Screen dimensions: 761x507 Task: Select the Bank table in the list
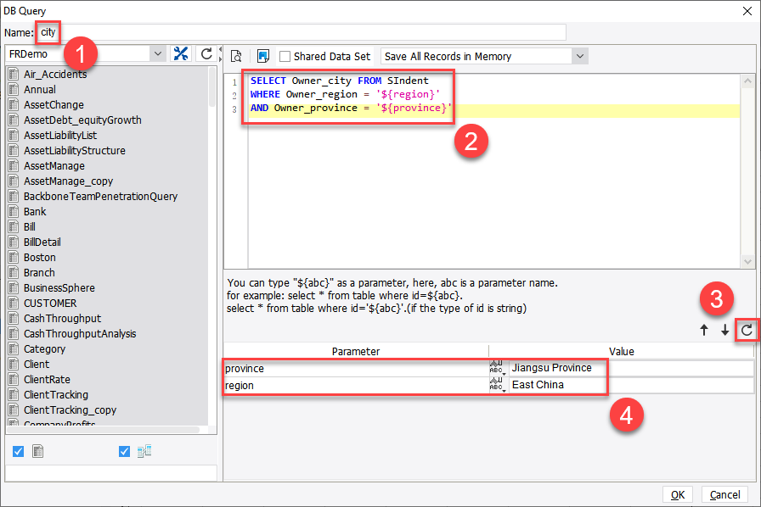click(36, 211)
